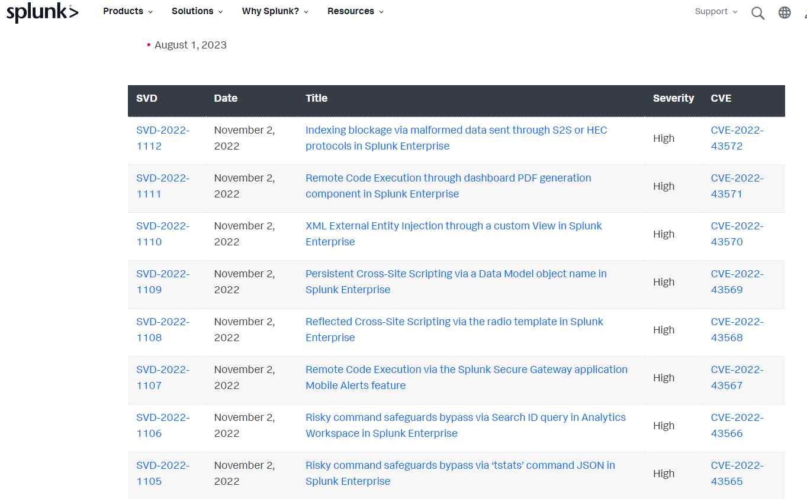View details for CVE-2022-43572

pos(737,138)
